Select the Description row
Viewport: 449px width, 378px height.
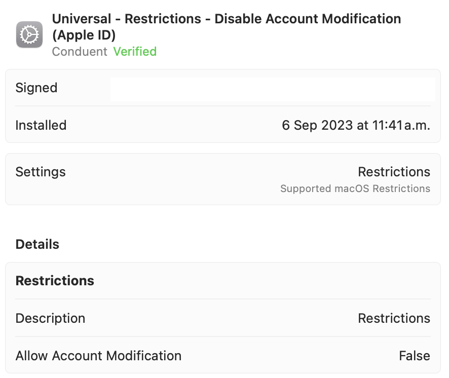click(50, 318)
